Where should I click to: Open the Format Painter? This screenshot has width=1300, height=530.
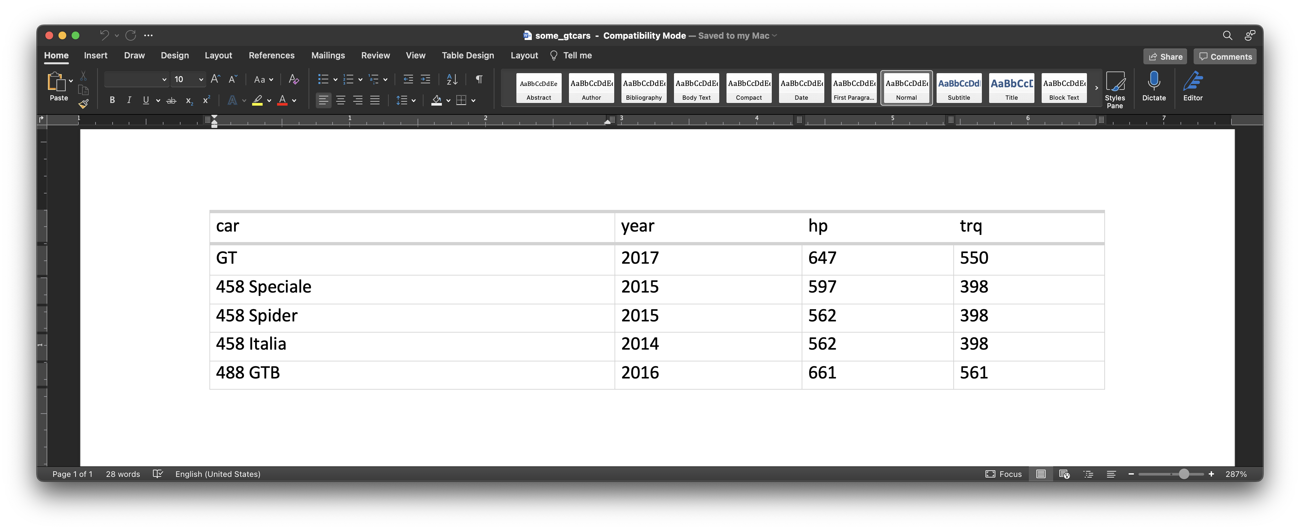tap(83, 103)
